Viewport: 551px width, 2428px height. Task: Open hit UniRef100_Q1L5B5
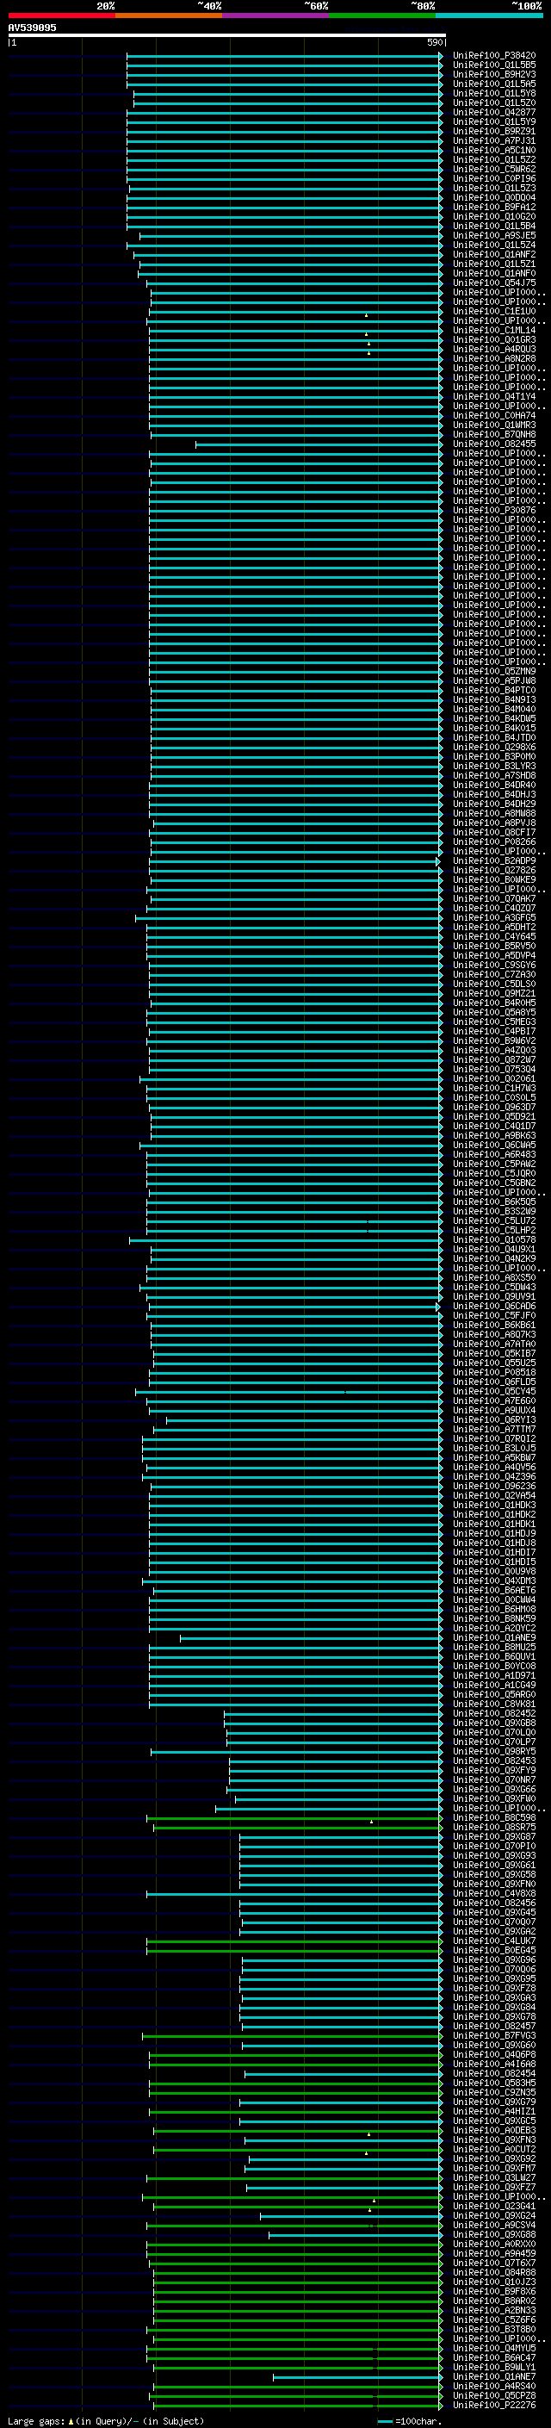pyautogui.click(x=493, y=65)
